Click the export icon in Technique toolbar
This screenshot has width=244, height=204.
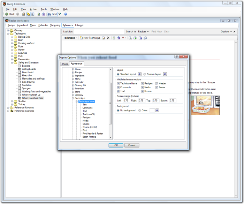point(141,38)
